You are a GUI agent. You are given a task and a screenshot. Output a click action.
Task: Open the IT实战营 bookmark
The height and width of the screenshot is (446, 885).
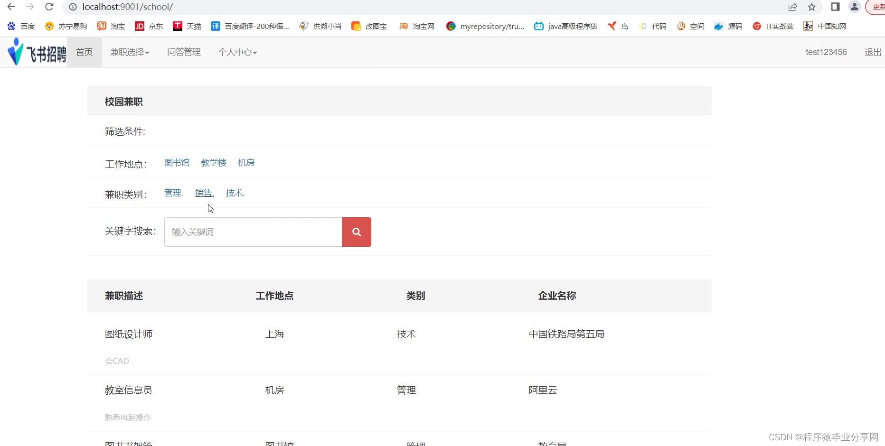click(773, 26)
